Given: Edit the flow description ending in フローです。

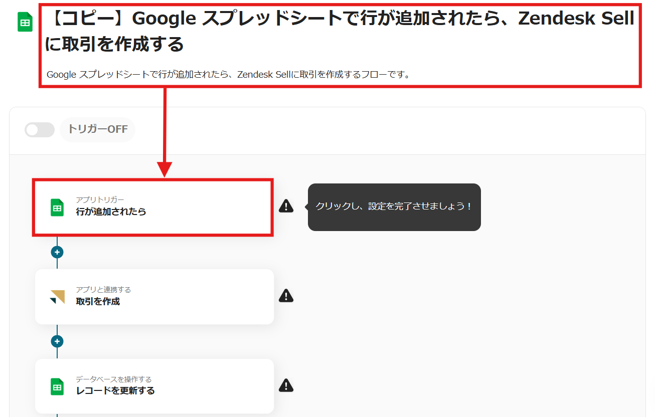Looking at the screenshot, I should [x=229, y=75].
